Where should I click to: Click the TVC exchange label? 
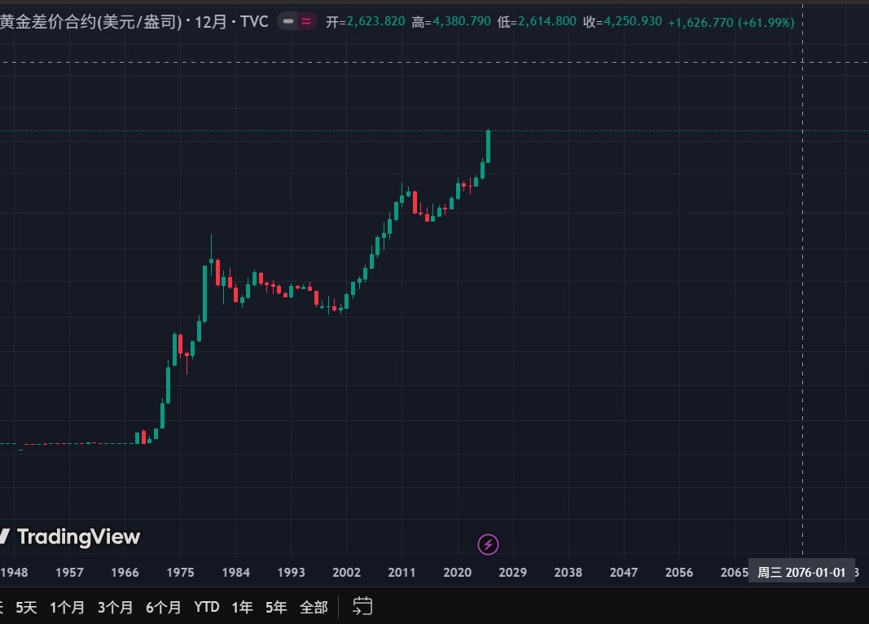(254, 22)
